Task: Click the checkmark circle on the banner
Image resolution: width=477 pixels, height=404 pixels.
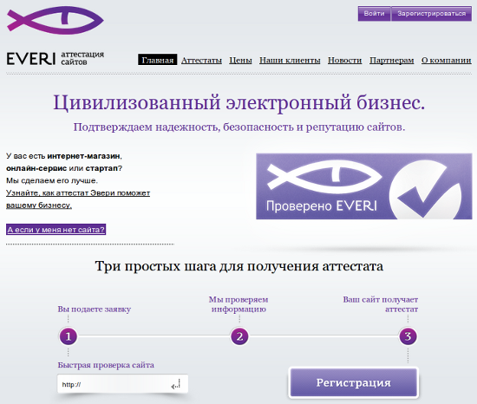Action: pyautogui.click(x=425, y=190)
